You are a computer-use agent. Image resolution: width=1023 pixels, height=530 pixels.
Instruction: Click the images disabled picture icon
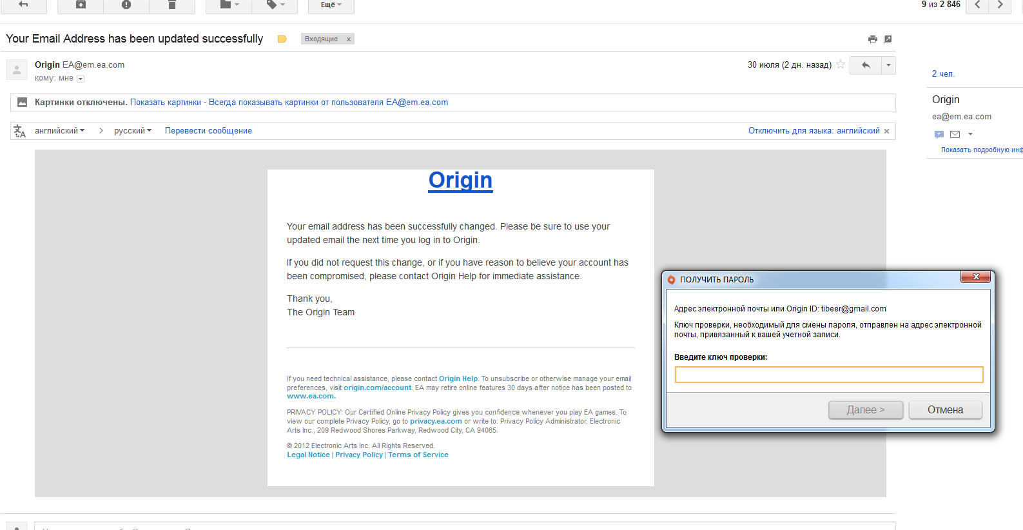(x=23, y=103)
